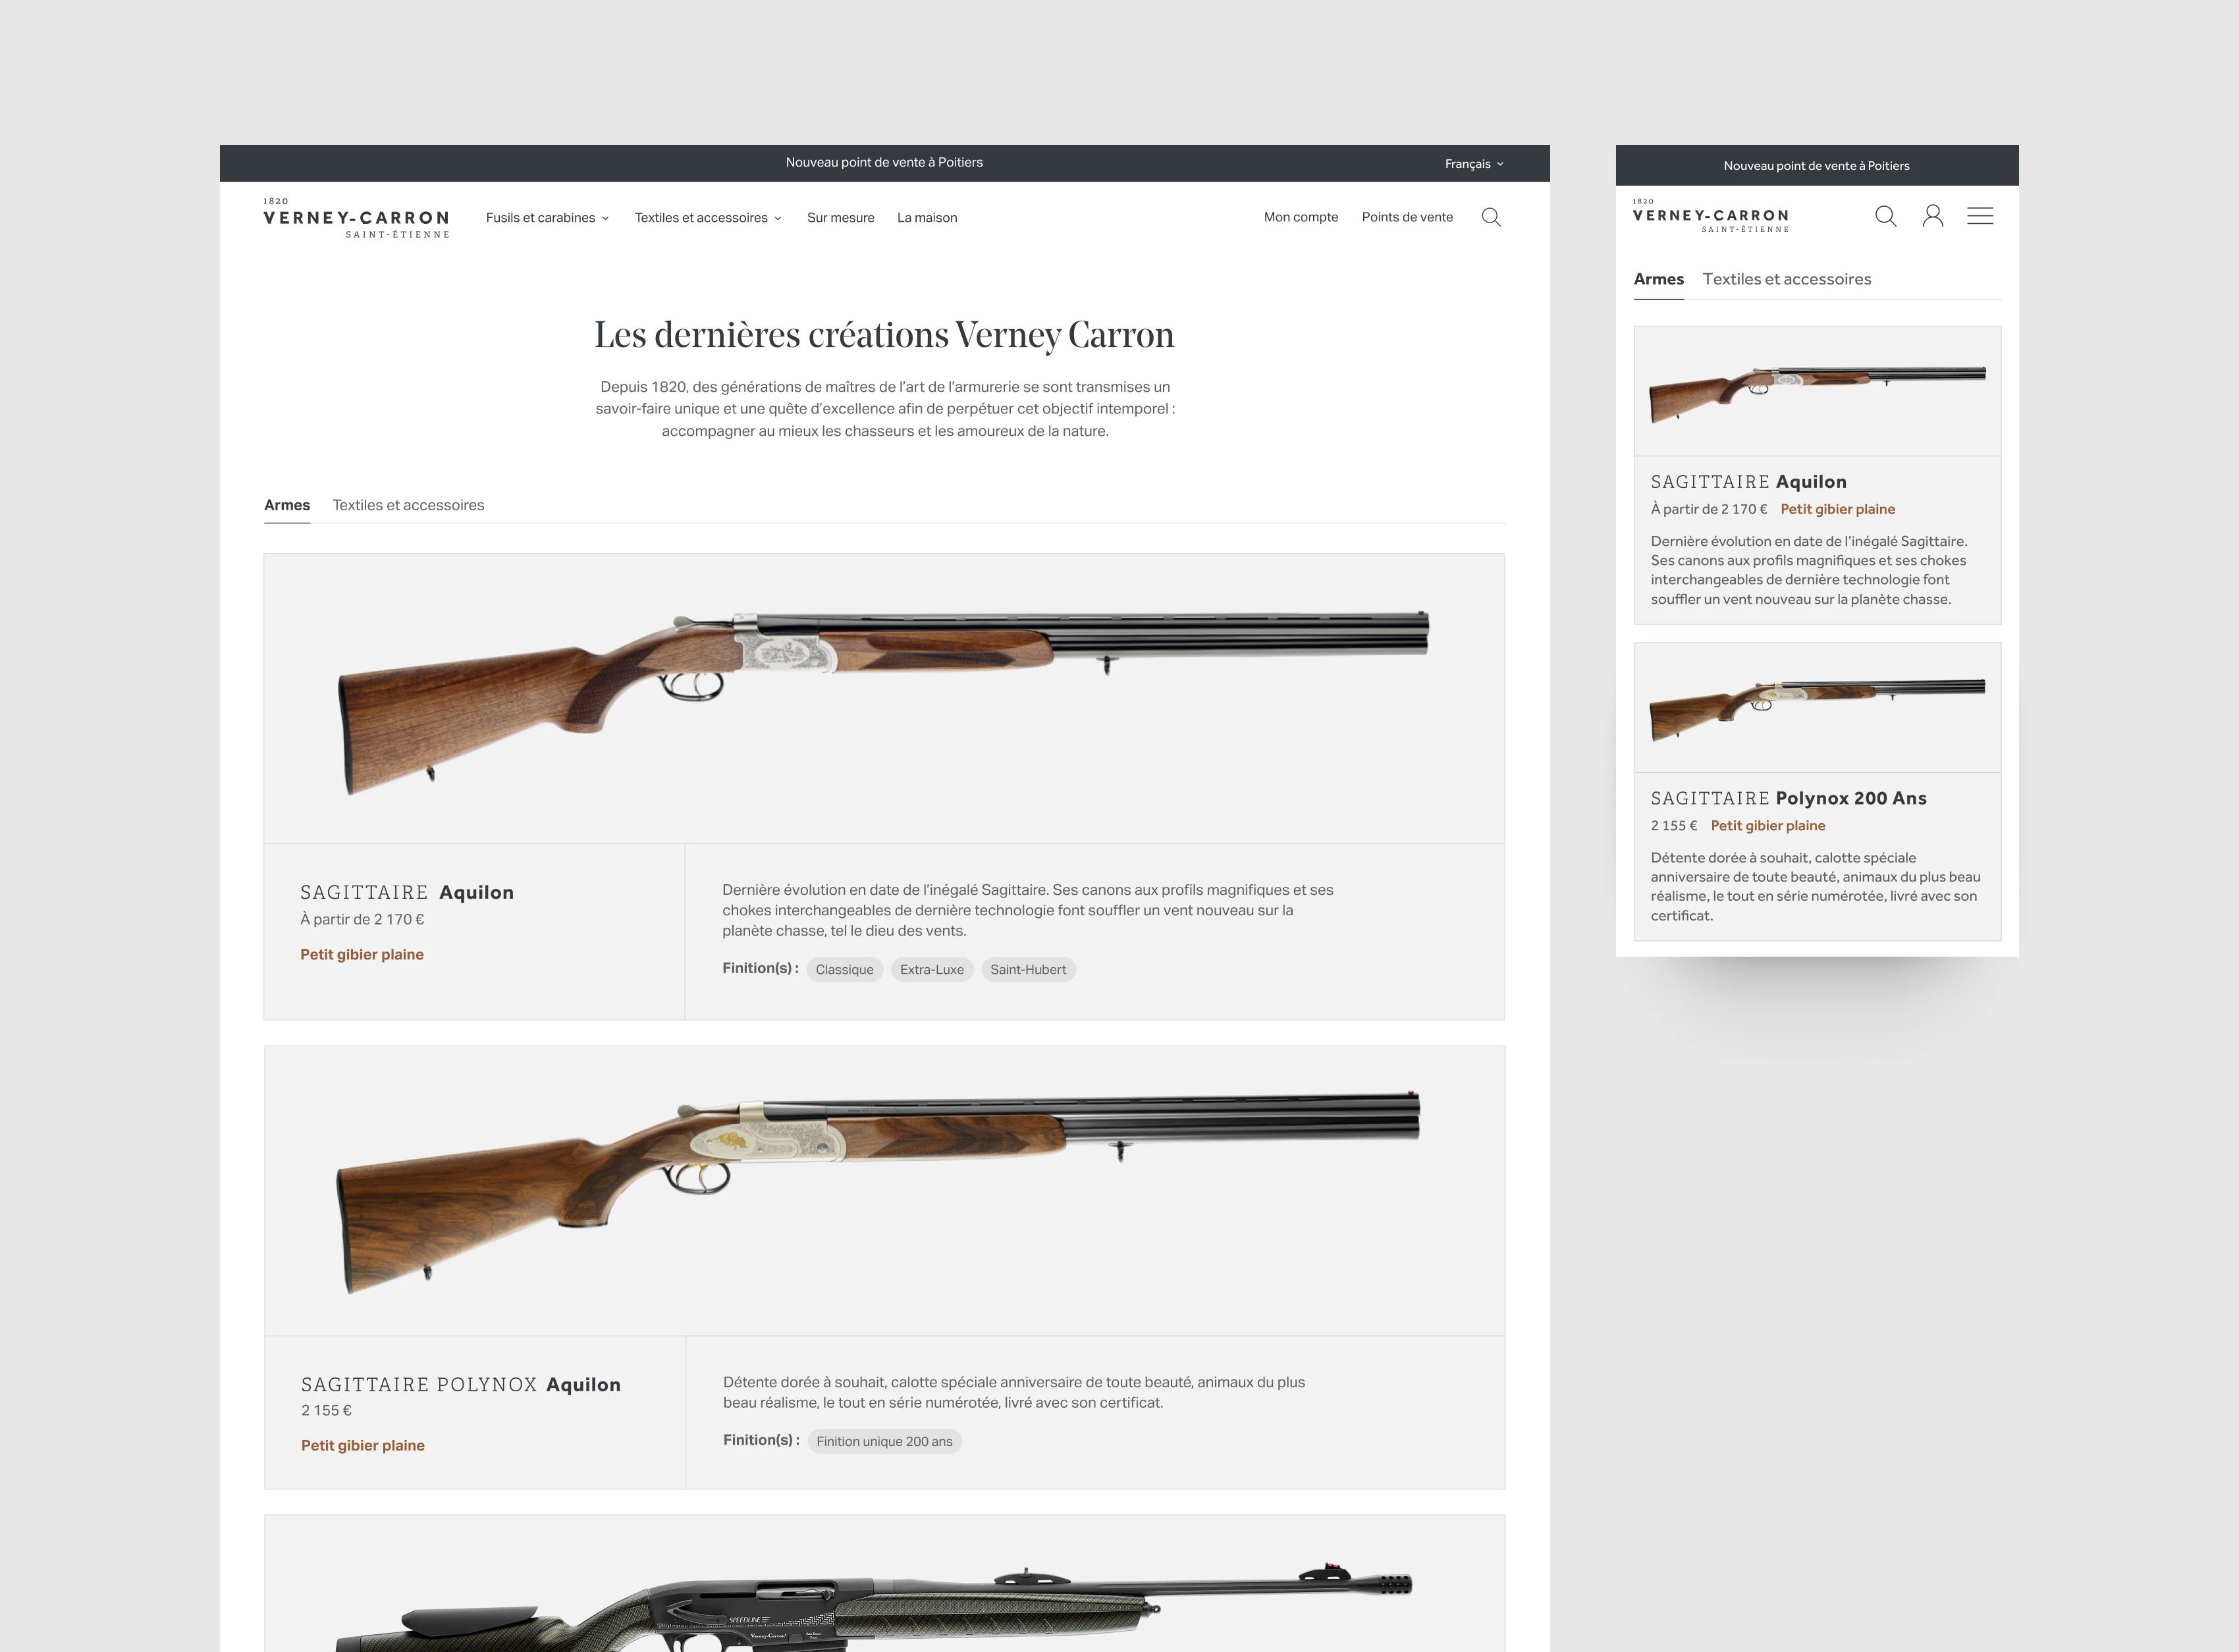Click Sur mesure in the top navigation

840,217
